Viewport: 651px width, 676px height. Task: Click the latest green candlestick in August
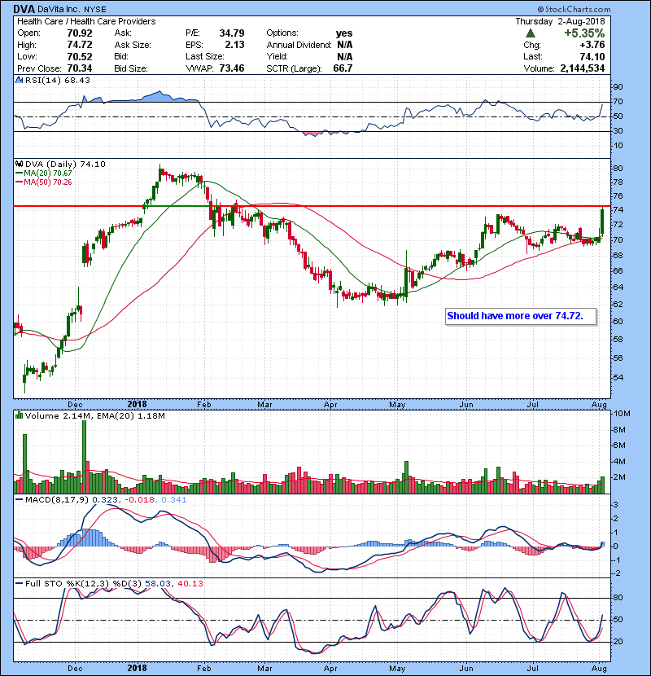(x=602, y=222)
